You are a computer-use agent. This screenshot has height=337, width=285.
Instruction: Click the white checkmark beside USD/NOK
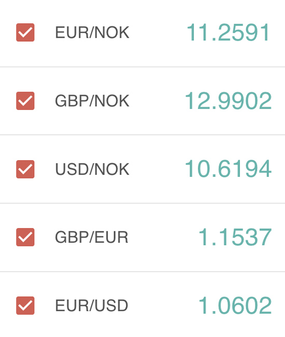click(25, 170)
